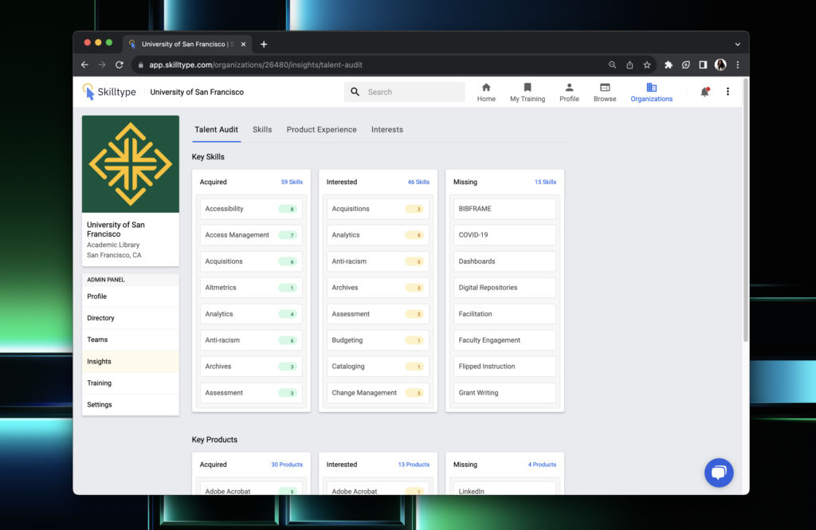816x530 pixels.
Task: Open Settings from the sidebar
Action: [99, 404]
